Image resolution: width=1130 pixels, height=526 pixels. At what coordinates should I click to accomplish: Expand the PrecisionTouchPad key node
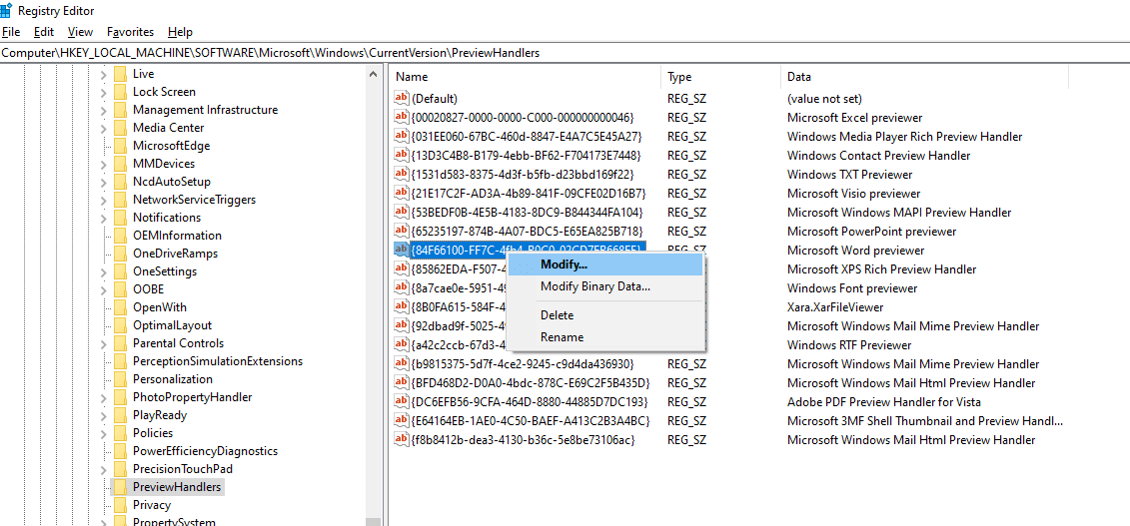103,470
